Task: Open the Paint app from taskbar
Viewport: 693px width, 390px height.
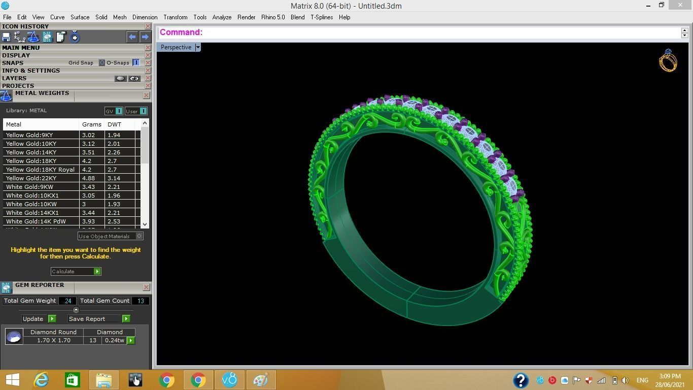Action: [261, 380]
